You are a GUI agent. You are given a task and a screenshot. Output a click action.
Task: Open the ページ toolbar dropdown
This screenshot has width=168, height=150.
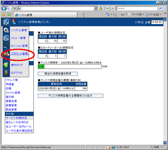pos(136,15)
